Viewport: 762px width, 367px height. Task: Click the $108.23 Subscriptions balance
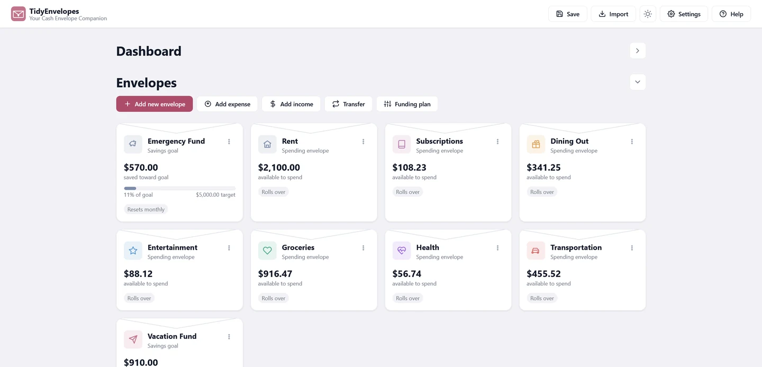410,168
